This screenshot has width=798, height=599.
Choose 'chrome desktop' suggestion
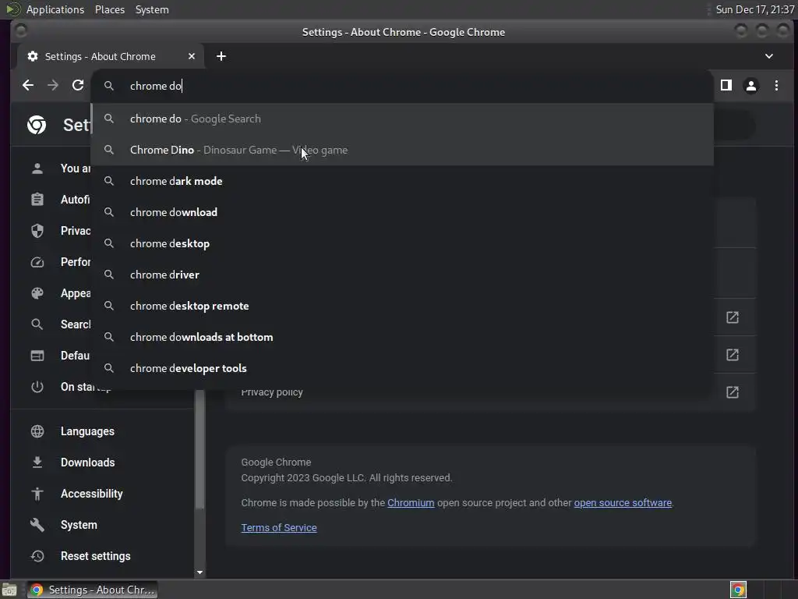(x=402, y=243)
